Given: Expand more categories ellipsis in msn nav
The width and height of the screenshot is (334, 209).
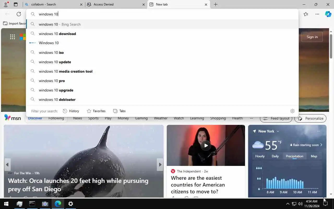Looking at the screenshot, I should point(252,118).
